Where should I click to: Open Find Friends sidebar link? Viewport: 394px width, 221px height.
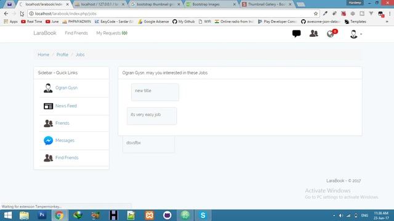pos(67,158)
